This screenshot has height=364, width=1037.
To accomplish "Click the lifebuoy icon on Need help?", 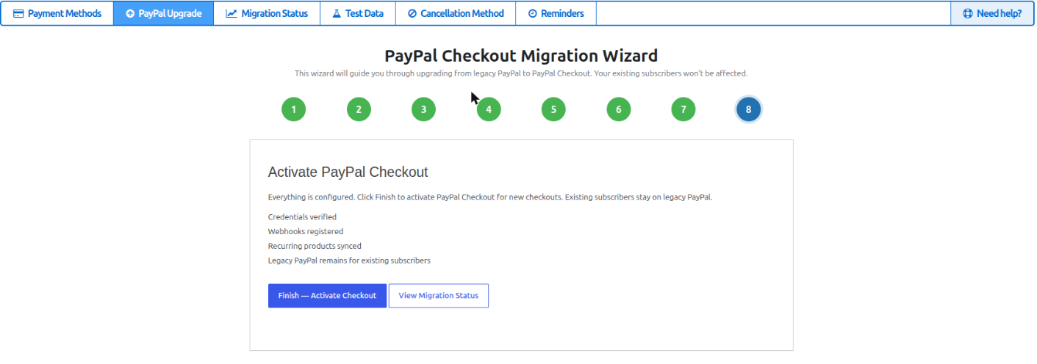I will pyautogui.click(x=968, y=13).
